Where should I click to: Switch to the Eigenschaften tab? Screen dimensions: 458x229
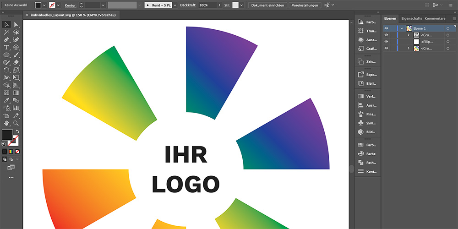point(411,18)
